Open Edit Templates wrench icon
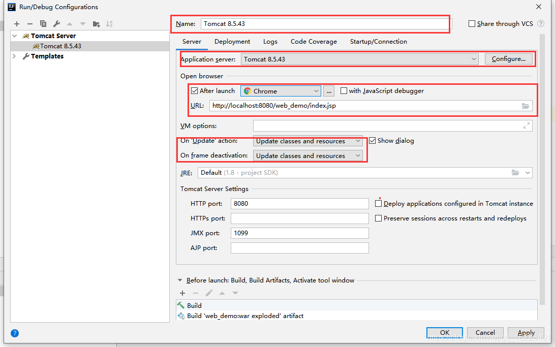The width and height of the screenshot is (555, 347). (56, 24)
